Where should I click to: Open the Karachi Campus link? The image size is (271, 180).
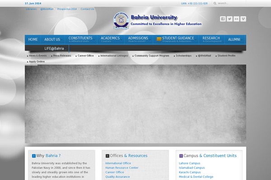(190, 172)
